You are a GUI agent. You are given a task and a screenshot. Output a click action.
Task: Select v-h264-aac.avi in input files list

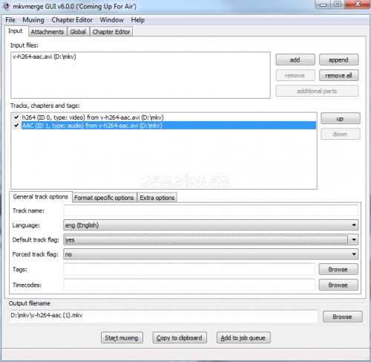click(45, 56)
